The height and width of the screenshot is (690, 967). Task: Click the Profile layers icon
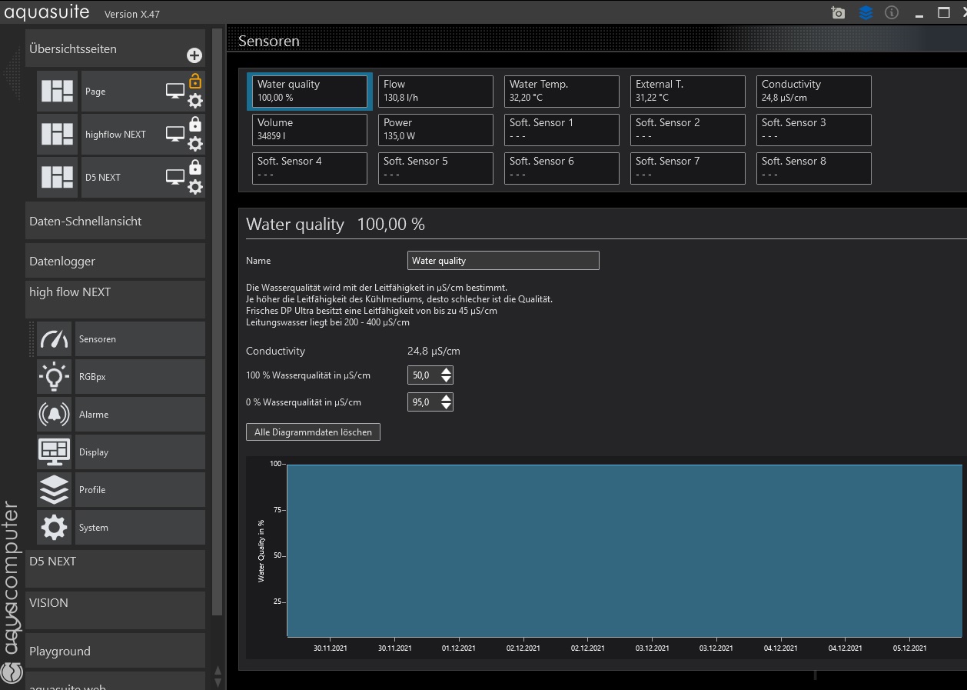click(x=54, y=490)
